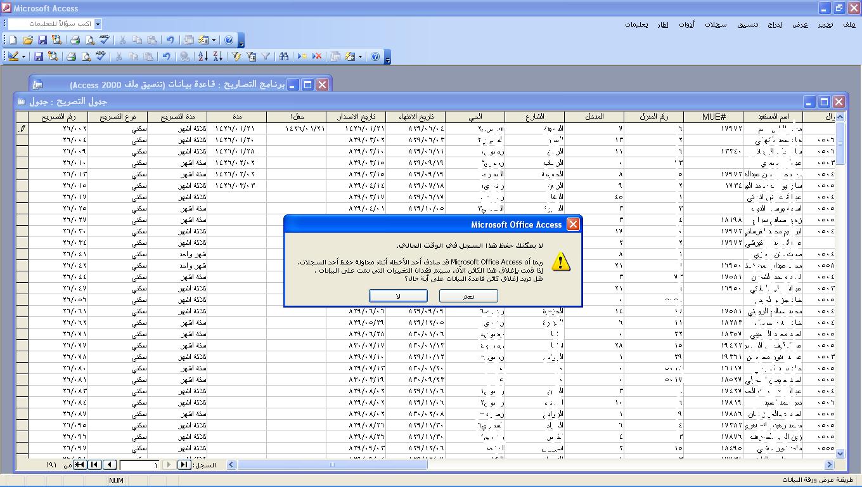Screen dimensions: 862x487
Task: Click the MUE# column header
Action: pyautogui.click(x=713, y=117)
